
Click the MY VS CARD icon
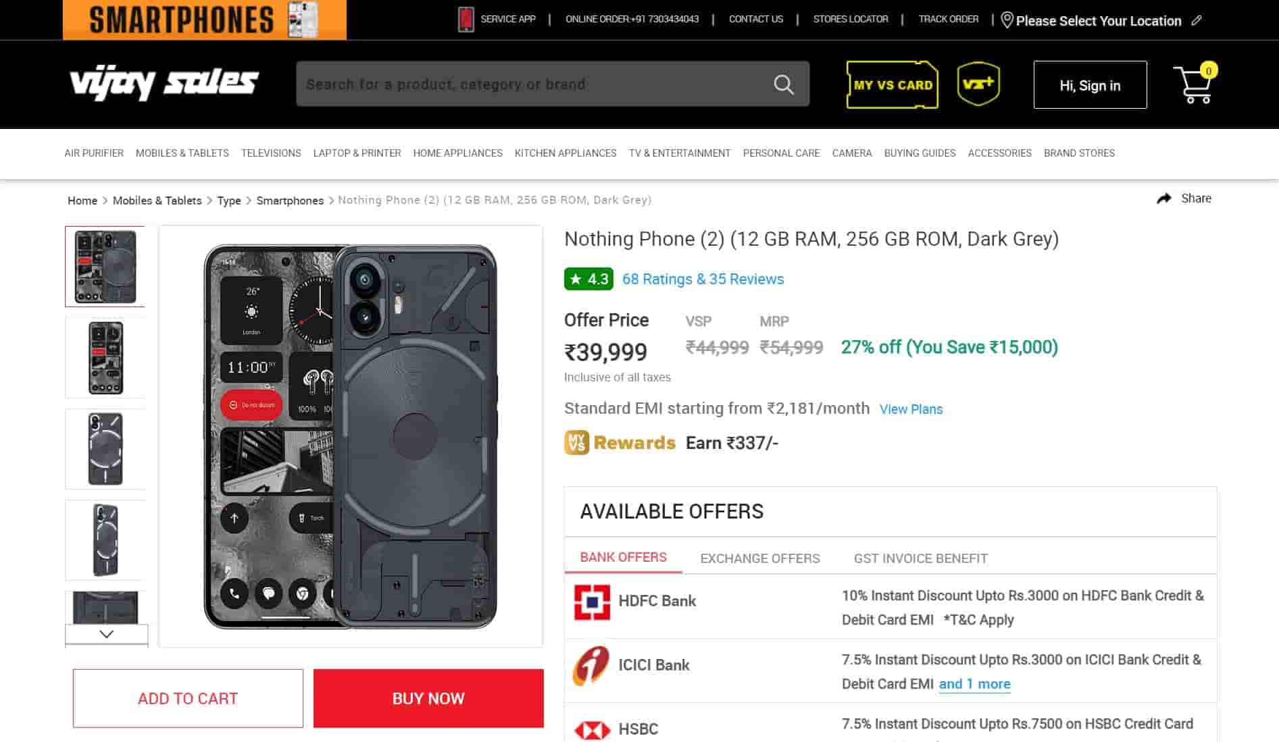click(892, 84)
